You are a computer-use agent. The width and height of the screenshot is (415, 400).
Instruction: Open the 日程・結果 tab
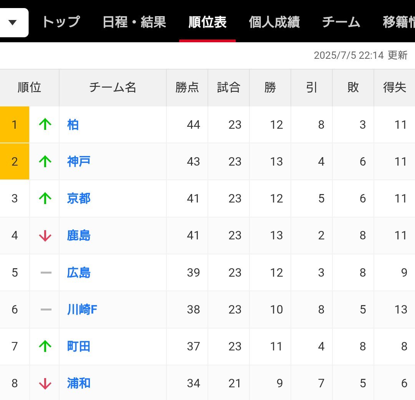click(x=134, y=22)
